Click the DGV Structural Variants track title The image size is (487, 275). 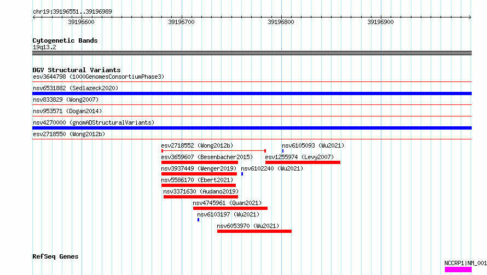coord(77,70)
